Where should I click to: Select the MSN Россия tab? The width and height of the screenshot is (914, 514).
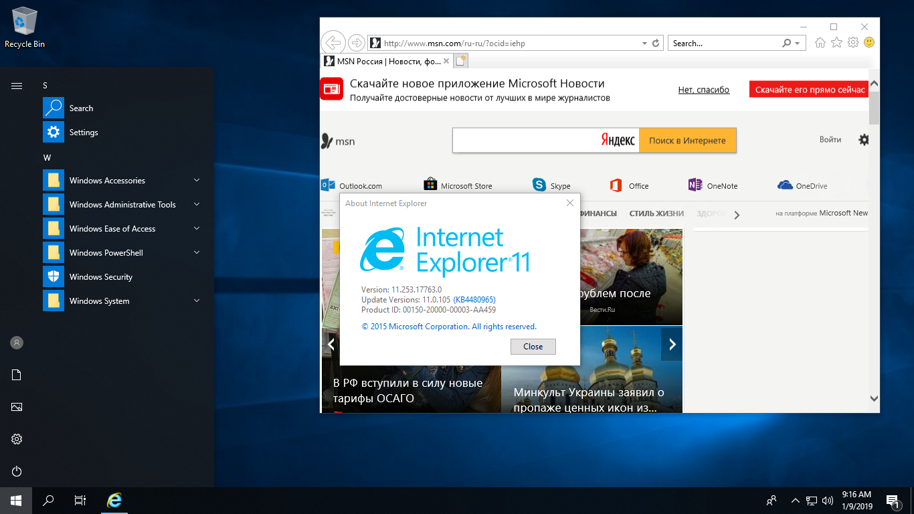coord(386,61)
